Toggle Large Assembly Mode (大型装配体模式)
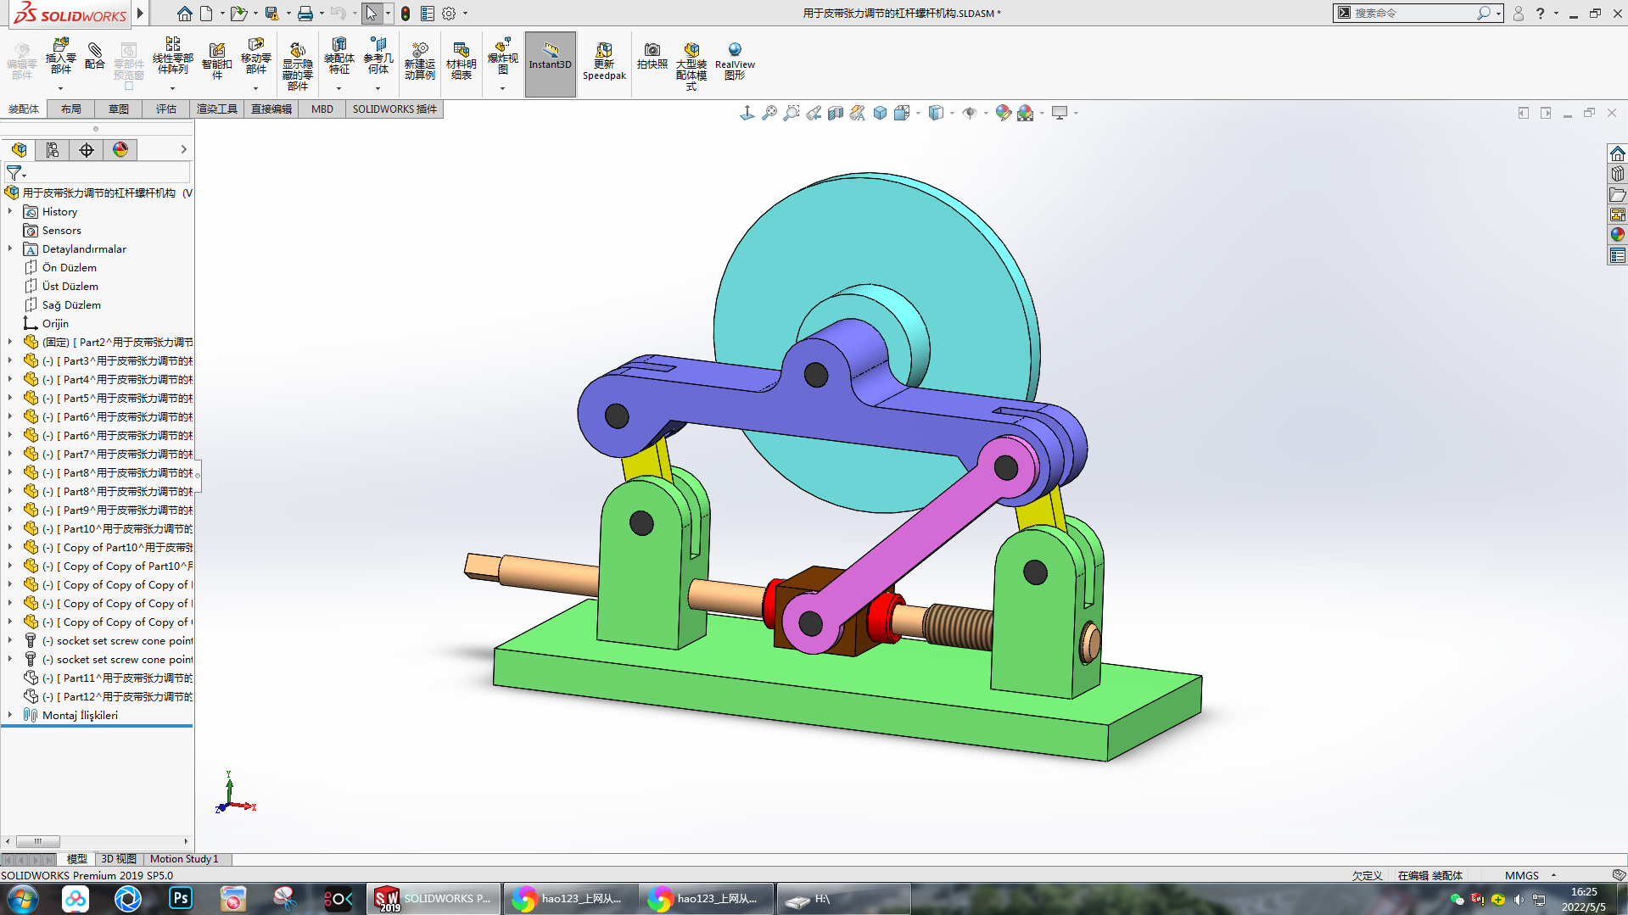Screen dimensions: 1628x915 pos(691,66)
